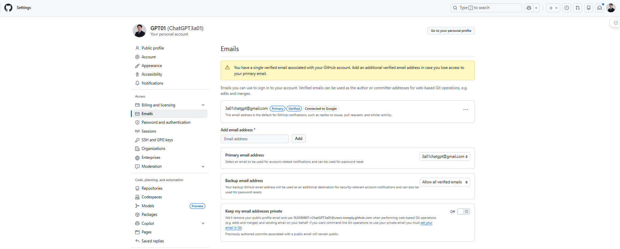Screen dimensions: 620x249
Task: Open the three-dot menu for 3a01chatgpt@gmail.com
Action: [466, 109]
